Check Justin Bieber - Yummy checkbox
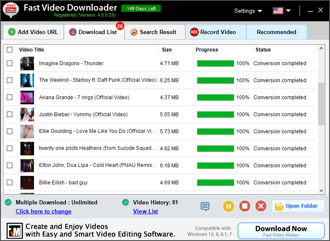The width and height of the screenshot is (330, 241). point(9,115)
